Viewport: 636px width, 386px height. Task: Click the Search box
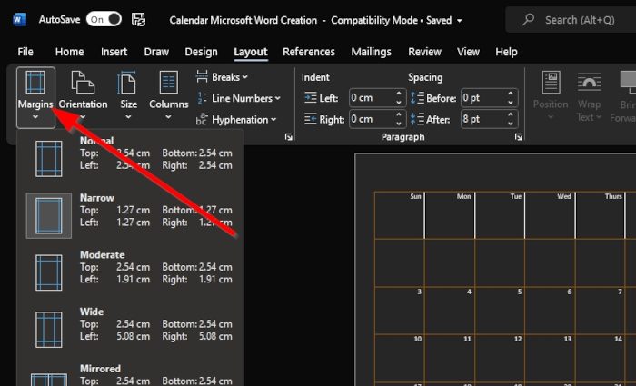point(571,20)
